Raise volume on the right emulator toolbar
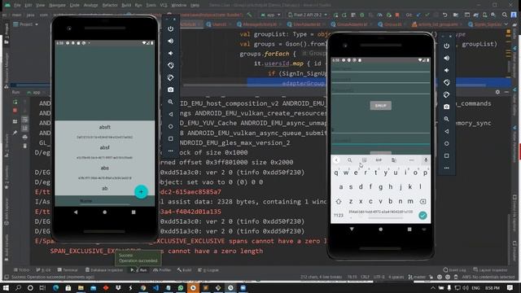This screenshot has height=293, width=521. click(447, 58)
